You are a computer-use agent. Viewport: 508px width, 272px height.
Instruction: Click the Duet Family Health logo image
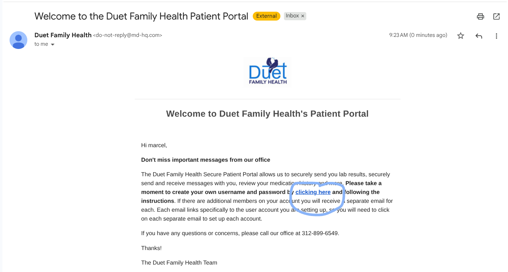click(268, 72)
